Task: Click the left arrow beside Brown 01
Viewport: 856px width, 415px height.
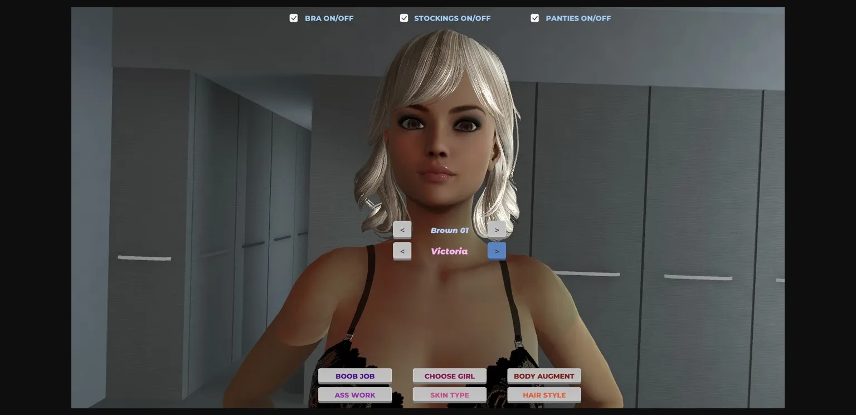Action: 402,230
